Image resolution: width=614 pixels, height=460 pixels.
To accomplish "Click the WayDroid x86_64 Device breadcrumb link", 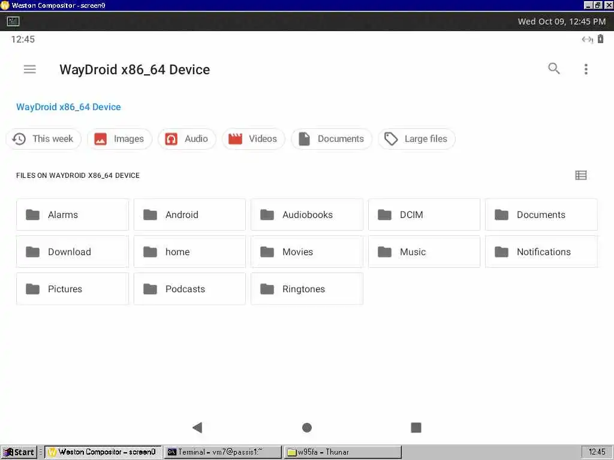I will (68, 107).
